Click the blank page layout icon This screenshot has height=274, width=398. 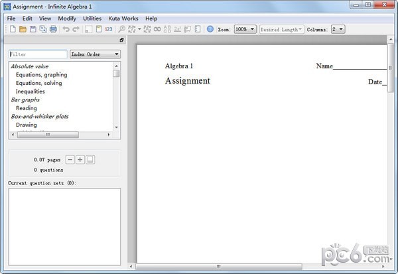89,29
